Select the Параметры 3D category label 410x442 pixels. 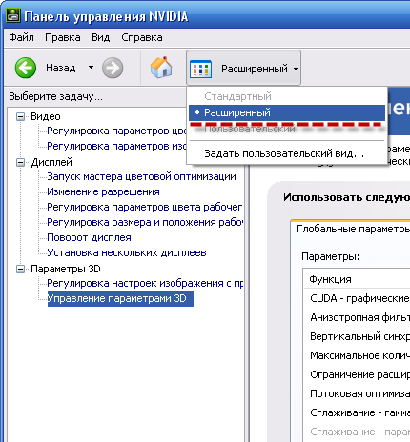pyautogui.click(x=66, y=269)
